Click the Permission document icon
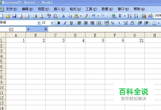 click(x=21, y=16)
